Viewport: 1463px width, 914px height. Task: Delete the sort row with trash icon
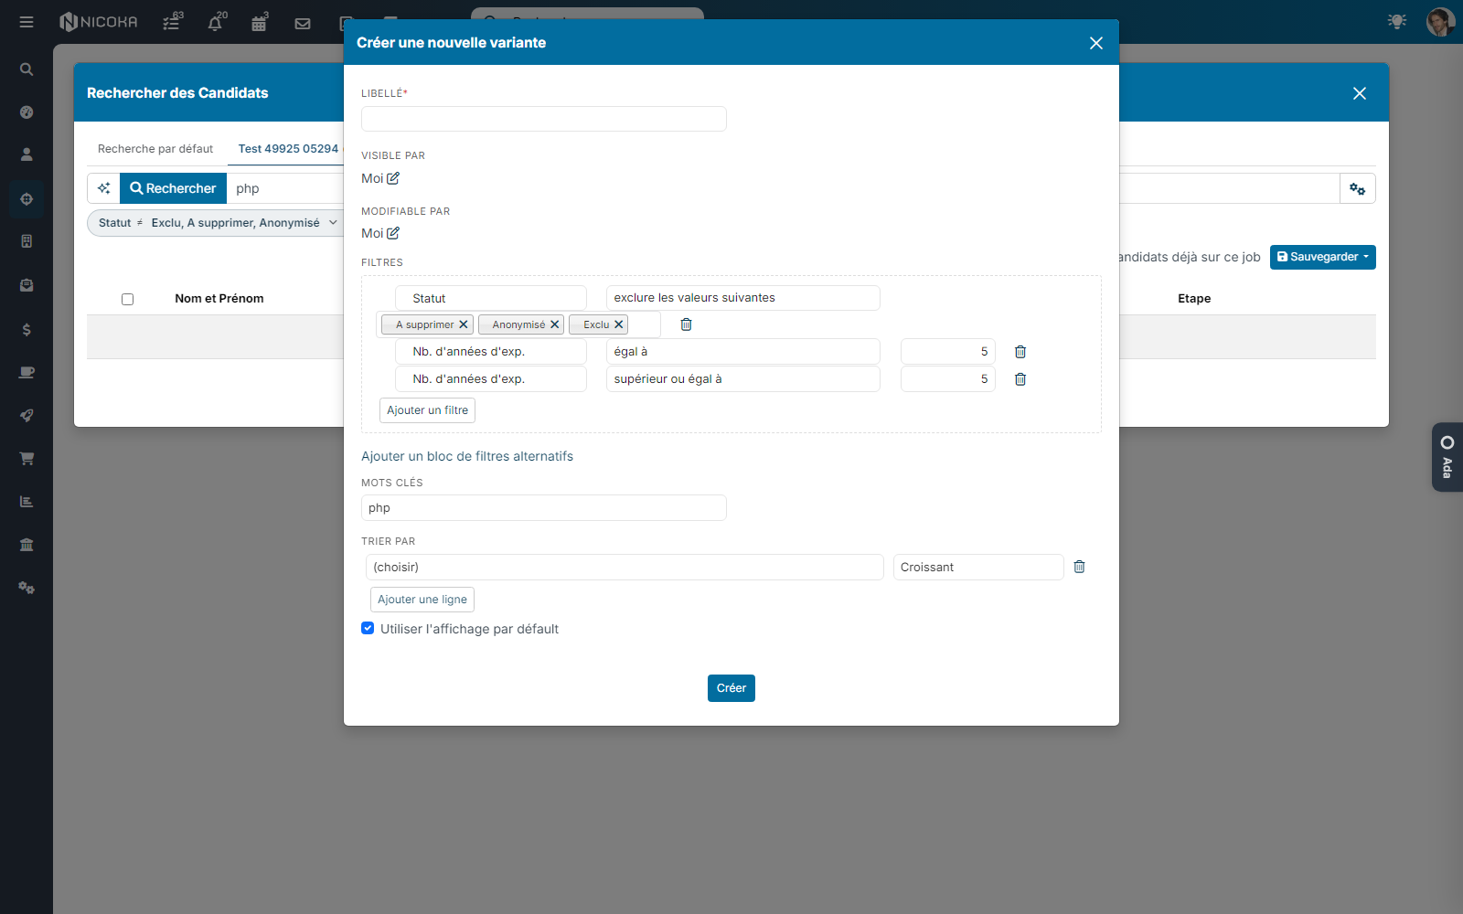click(1079, 567)
